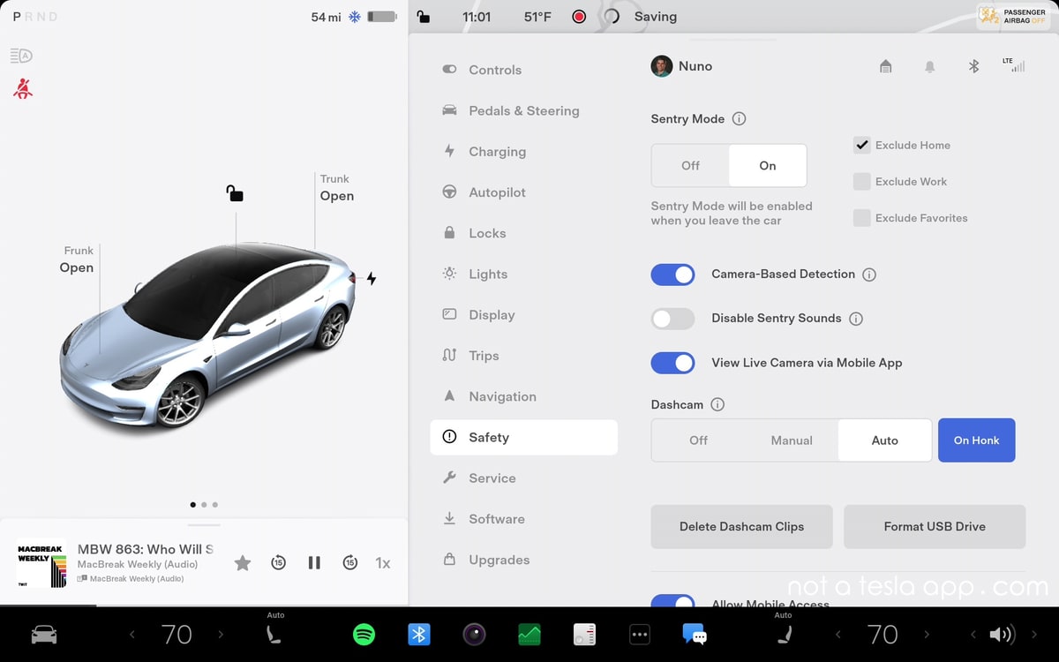Screen dimensions: 1059x662
Task: Increase driver temperature using the right chevron
Action: (222, 634)
